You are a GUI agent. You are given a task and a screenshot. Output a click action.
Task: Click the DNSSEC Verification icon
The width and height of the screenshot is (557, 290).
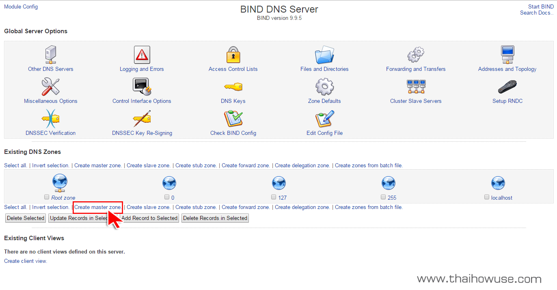[x=51, y=119]
